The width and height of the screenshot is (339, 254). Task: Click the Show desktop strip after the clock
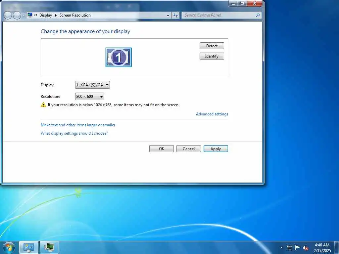pyautogui.click(x=336, y=247)
